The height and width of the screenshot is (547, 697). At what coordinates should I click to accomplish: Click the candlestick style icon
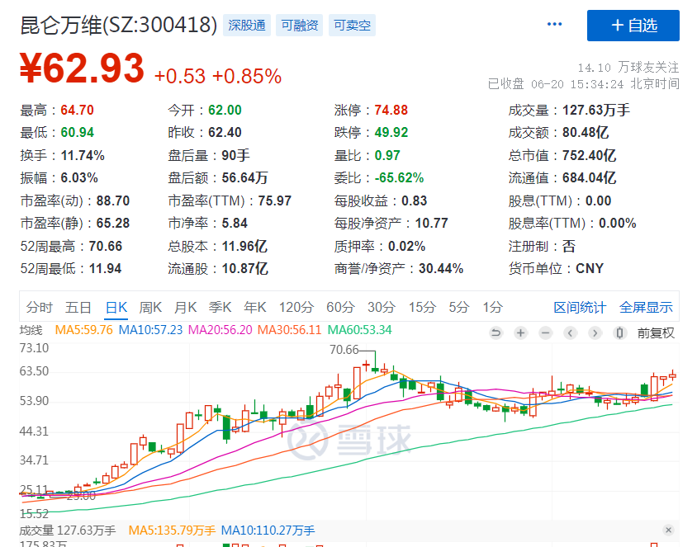(x=619, y=332)
